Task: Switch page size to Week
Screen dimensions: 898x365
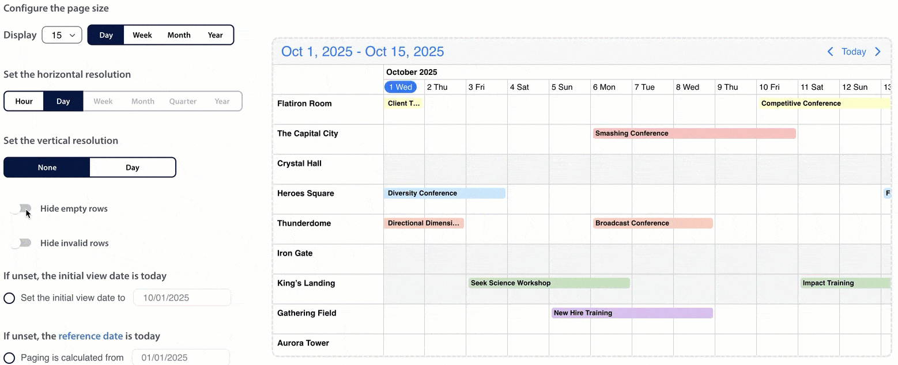Action: (x=142, y=35)
